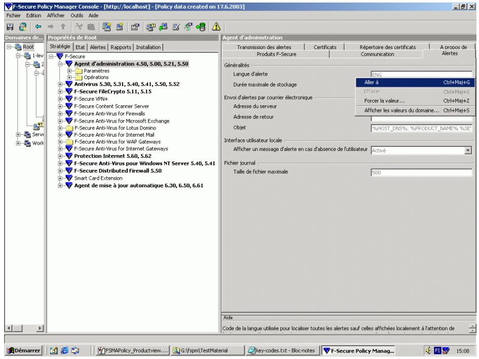Choose 'Forcer la valeur…' in context menu

point(415,101)
